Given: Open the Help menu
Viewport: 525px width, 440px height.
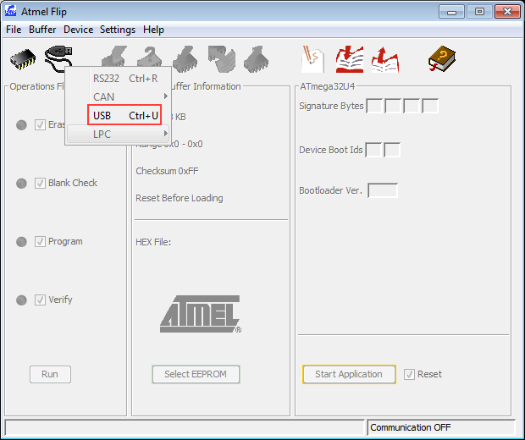Looking at the screenshot, I should (x=153, y=30).
